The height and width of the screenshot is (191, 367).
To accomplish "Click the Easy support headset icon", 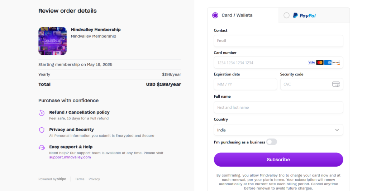I will pos(42,147).
